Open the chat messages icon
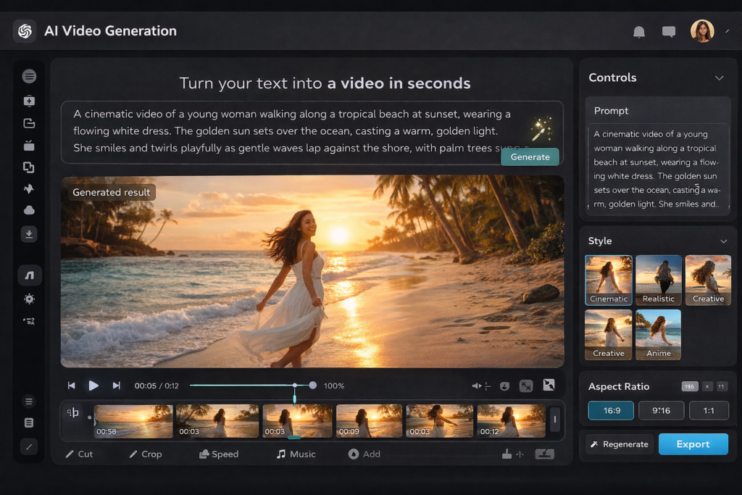The width and height of the screenshot is (742, 495). 669,31
